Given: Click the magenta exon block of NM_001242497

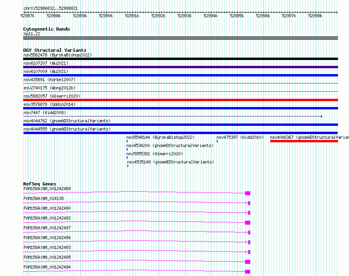Looking at the screenshot, I should pos(249,232).
